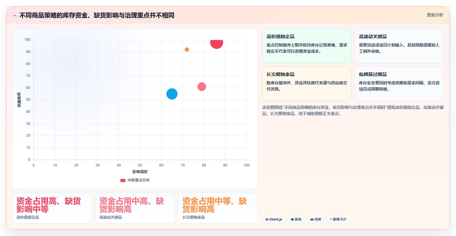Image resolution: width=456 pixels, height=236 pixels.
Task: Click the red legend swatch for 内容重点分布
Action: (123, 180)
